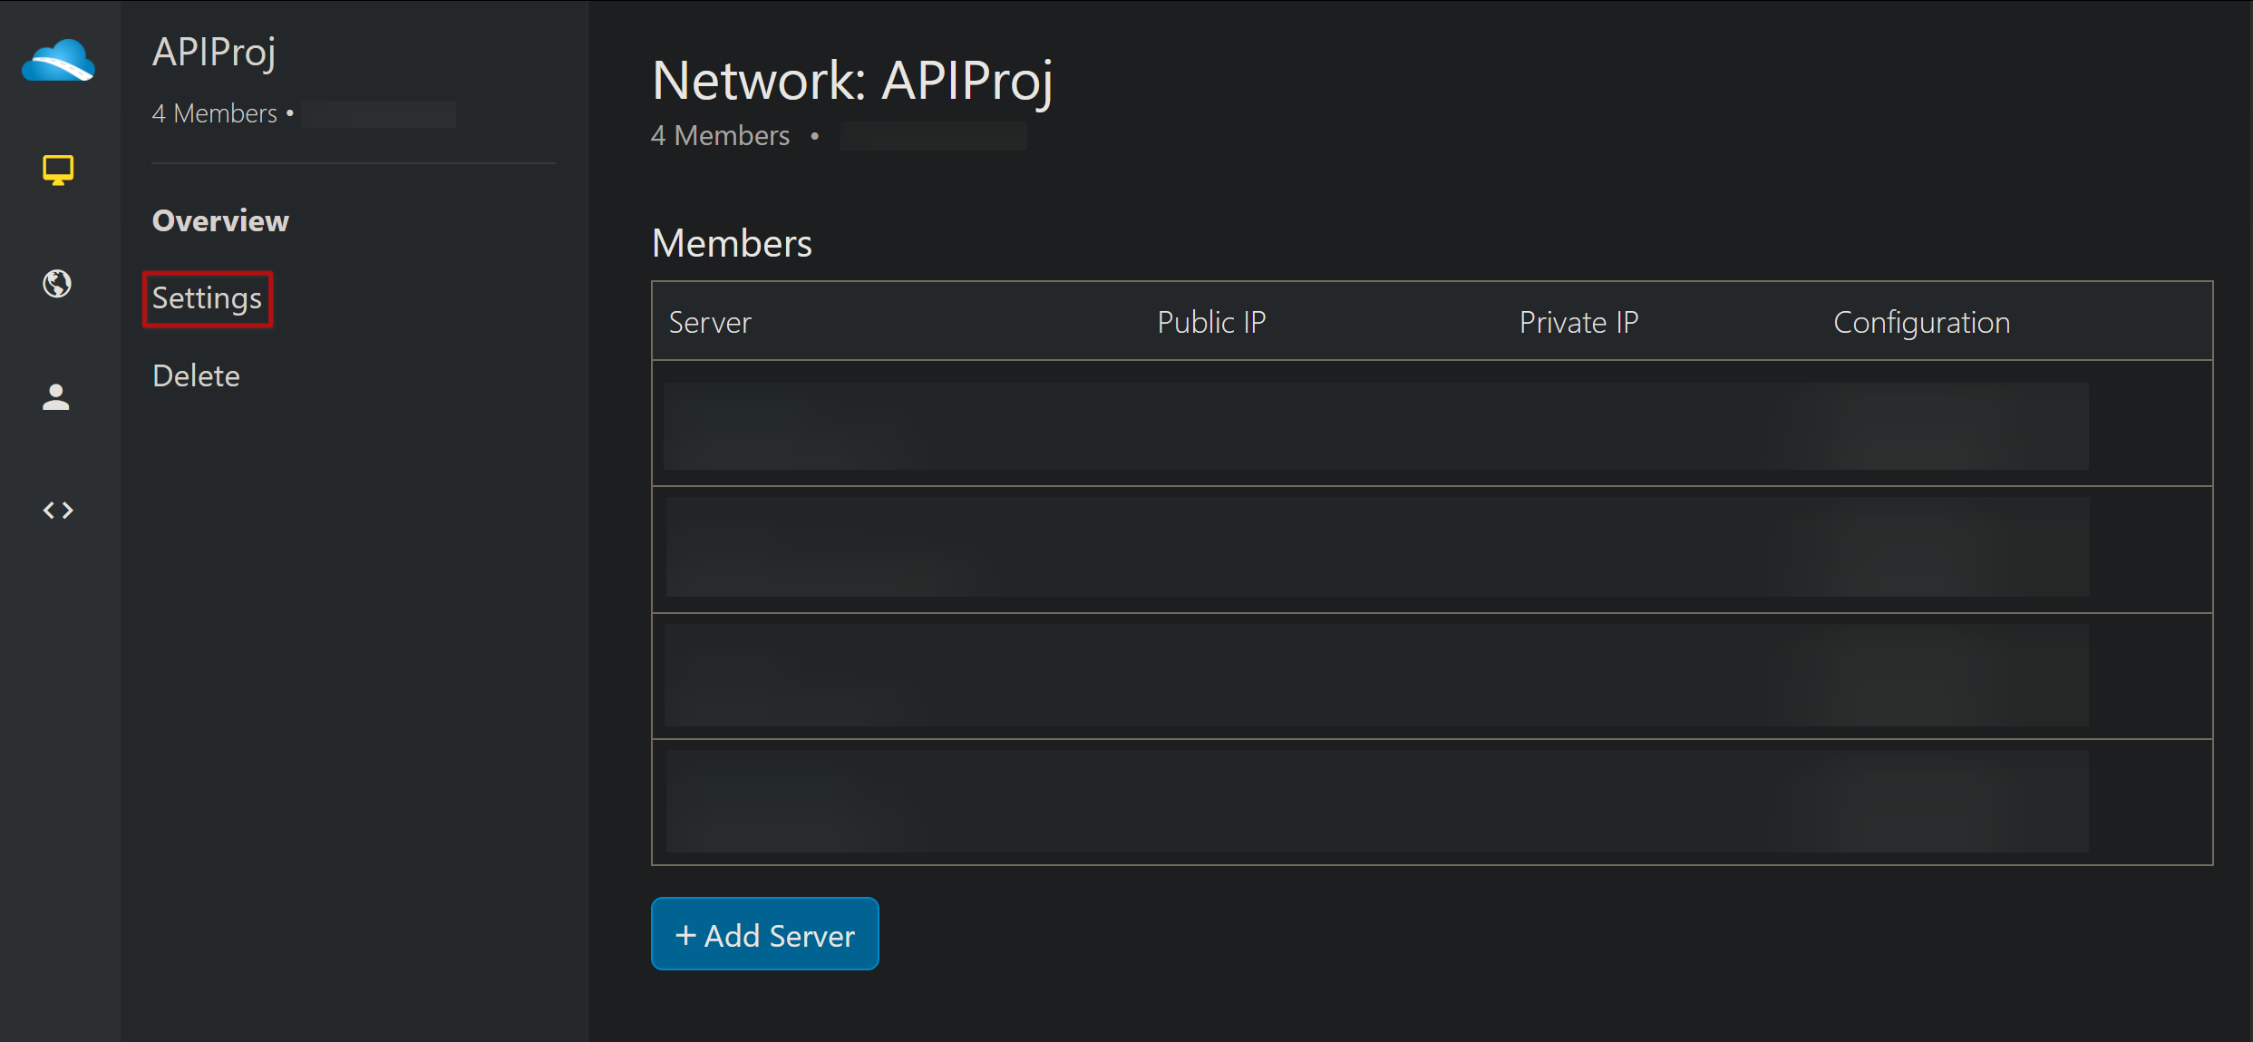Click the cloud logo icon
This screenshot has width=2253, height=1042.
(58, 61)
